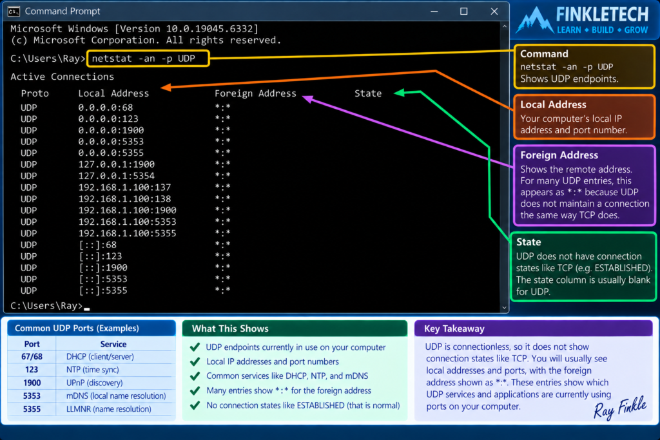The width and height of the screenshot is (660, 440).
Task: Click the FinkleTech mountain logo
Action: click(535, 20)
